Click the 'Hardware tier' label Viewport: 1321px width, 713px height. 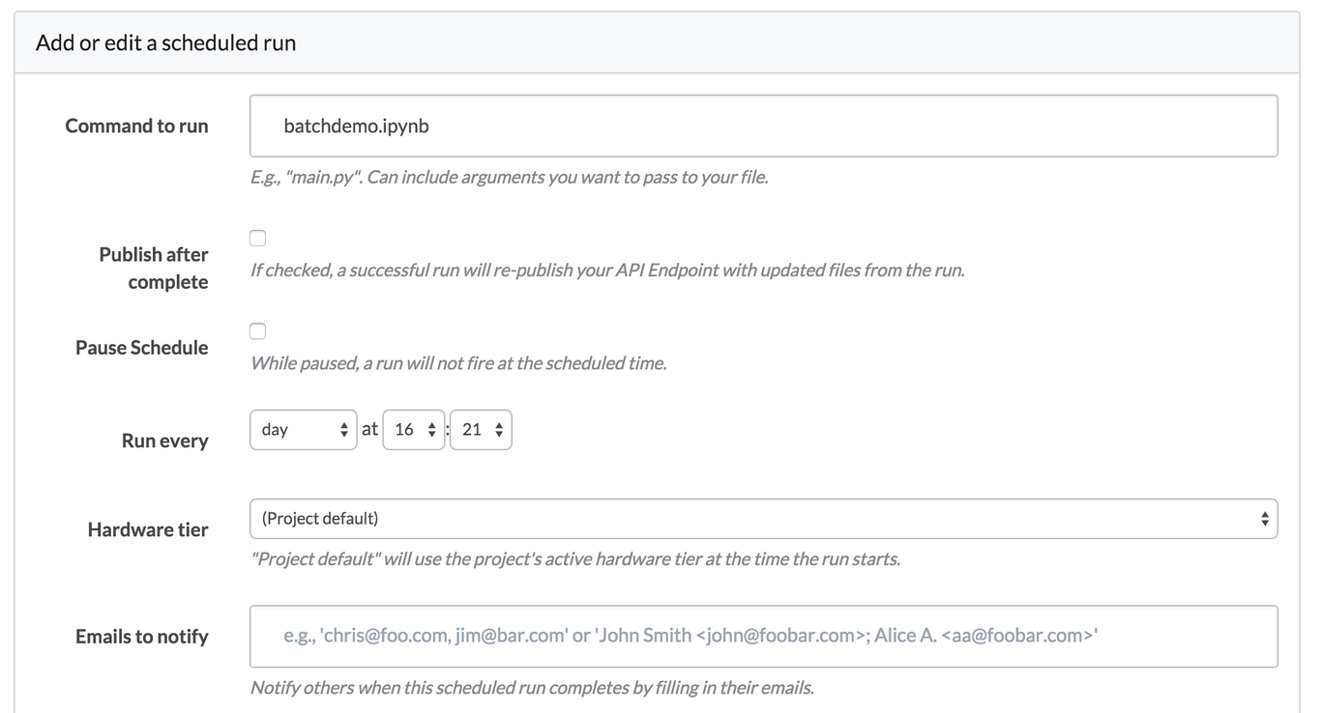[x=147, y=529]
